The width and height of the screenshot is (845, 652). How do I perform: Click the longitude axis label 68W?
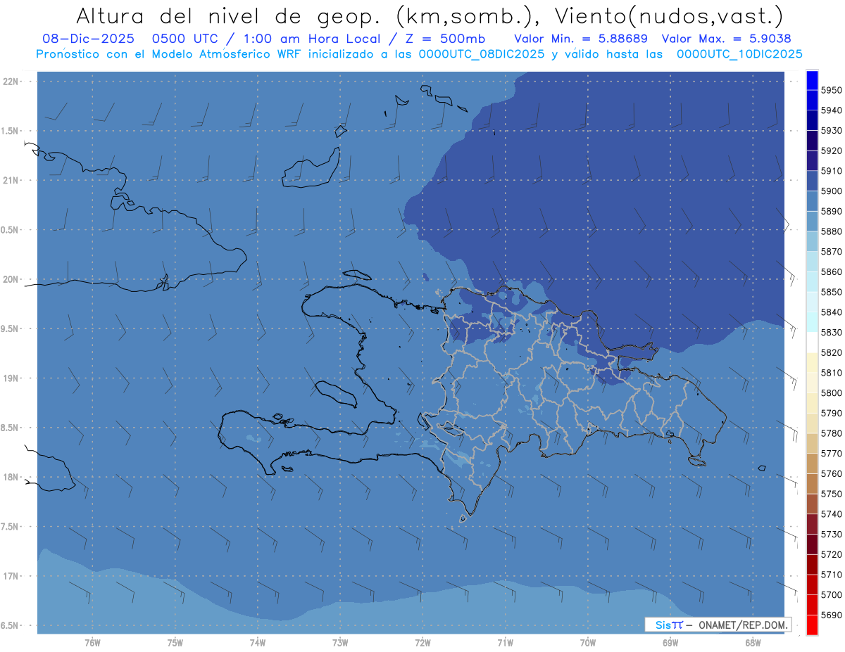coord(752,643)
